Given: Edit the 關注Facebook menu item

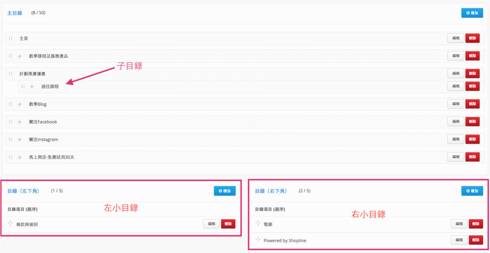Looking at the screenshot, I should tap(456, 122).
